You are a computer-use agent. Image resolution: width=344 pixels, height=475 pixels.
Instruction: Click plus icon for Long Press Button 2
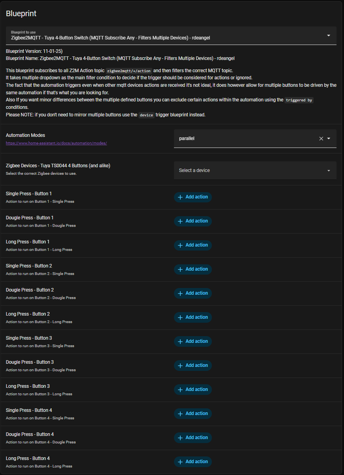point(180,318)
